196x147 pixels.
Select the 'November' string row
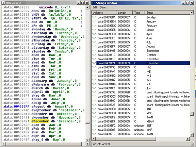pyautogui.click(x=141, y=59)
